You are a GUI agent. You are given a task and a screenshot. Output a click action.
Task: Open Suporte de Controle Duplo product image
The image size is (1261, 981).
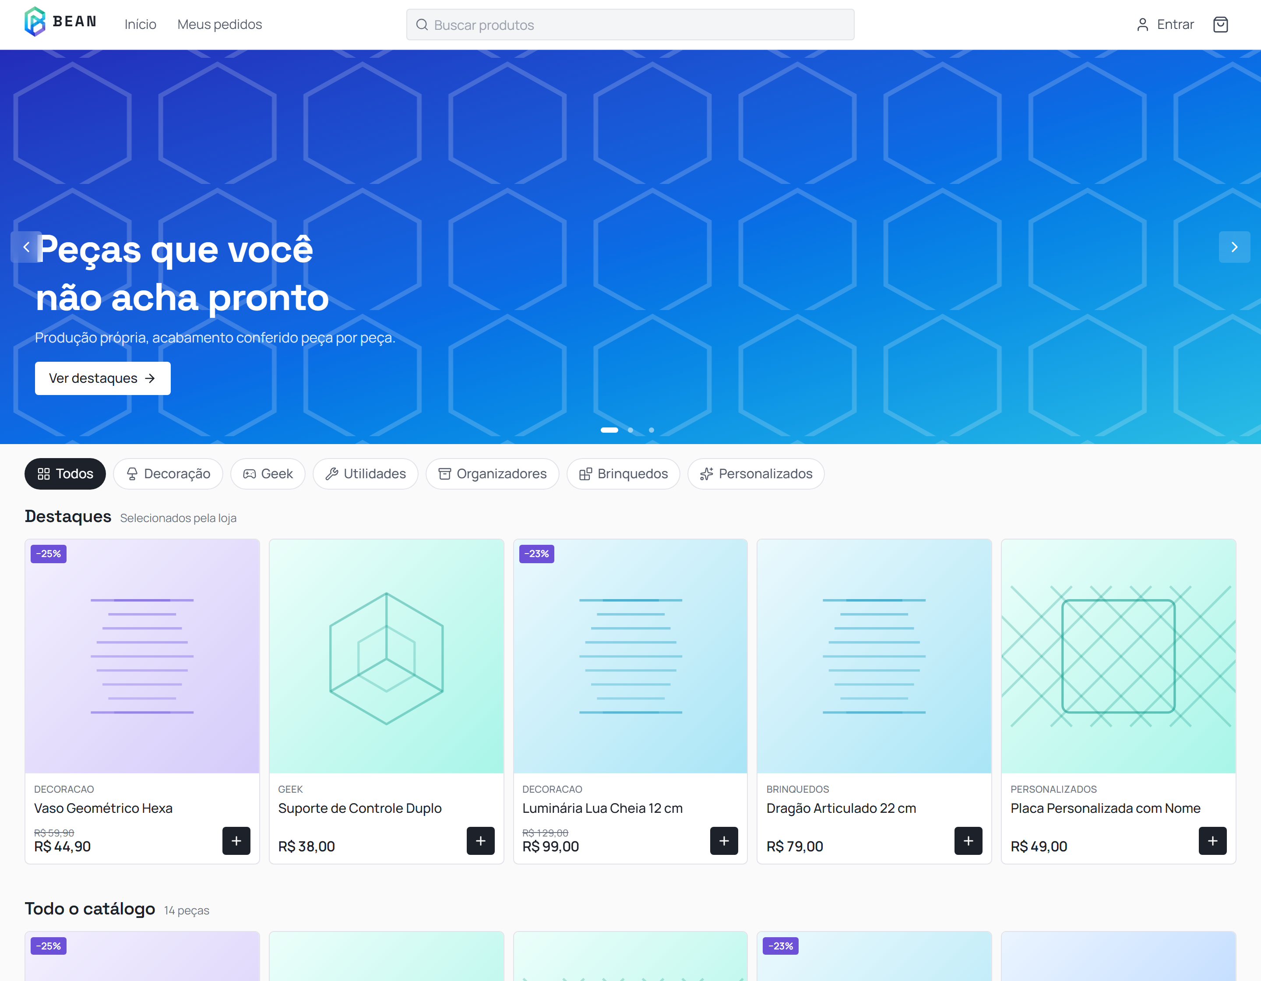(386, 656)
